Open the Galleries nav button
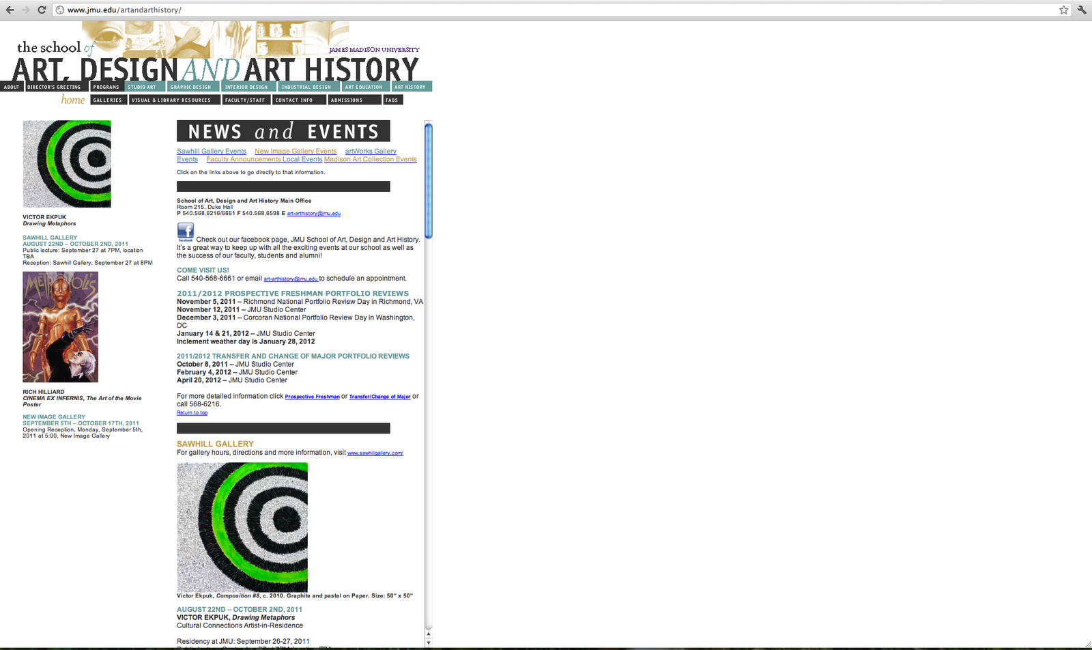This screenshot has width=1092, height=650. (x=108, y=100)
